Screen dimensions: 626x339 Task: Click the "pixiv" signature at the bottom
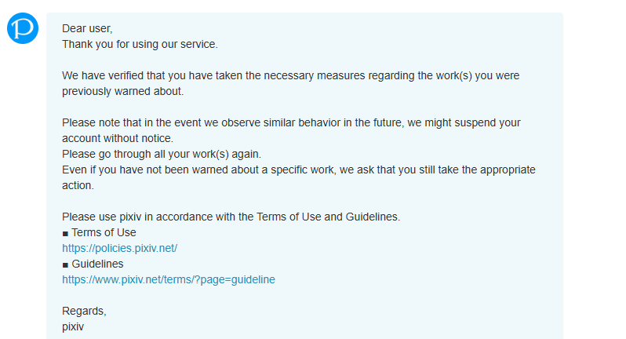pyautogui.click(x=73, y=326)
